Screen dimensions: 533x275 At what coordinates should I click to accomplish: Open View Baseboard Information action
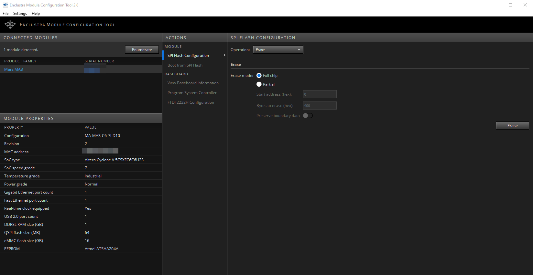193,83
